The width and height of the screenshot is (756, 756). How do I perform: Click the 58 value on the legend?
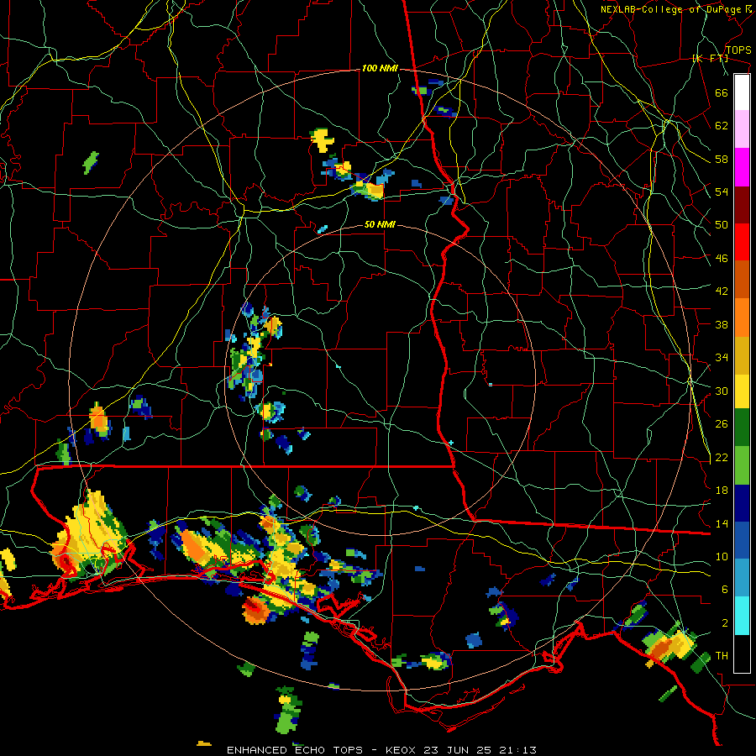click(x=722, y=159)
